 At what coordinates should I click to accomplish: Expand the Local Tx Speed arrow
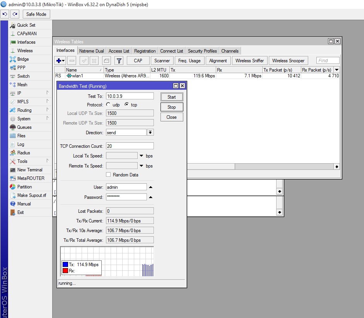tap(142, 156)
